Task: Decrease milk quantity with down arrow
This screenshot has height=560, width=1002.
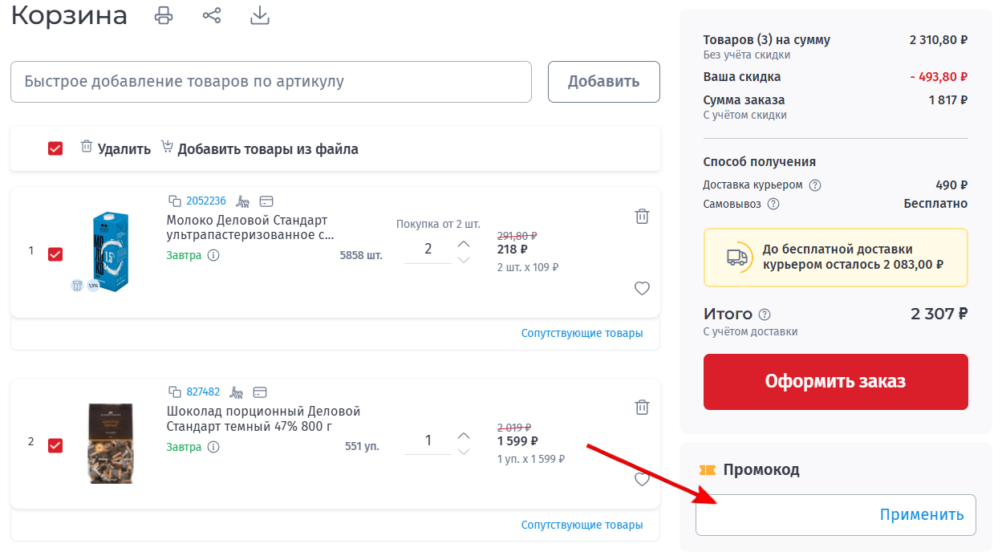Action: click(x=464, y=260)
